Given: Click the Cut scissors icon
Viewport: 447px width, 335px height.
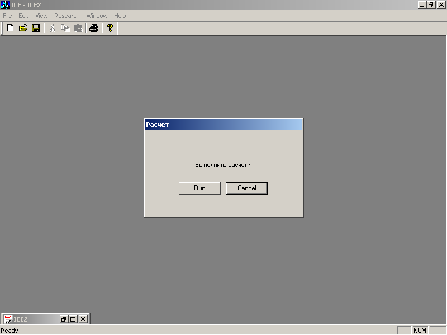Looking at the screenshot, I should point(52,28).
